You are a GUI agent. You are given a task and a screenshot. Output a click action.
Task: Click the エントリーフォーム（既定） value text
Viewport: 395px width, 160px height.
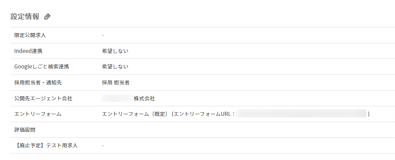coord(135,114)
